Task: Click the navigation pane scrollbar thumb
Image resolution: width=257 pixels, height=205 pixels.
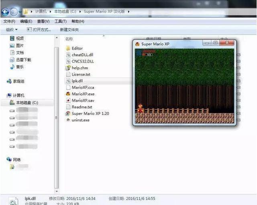Action: (57, 118)
